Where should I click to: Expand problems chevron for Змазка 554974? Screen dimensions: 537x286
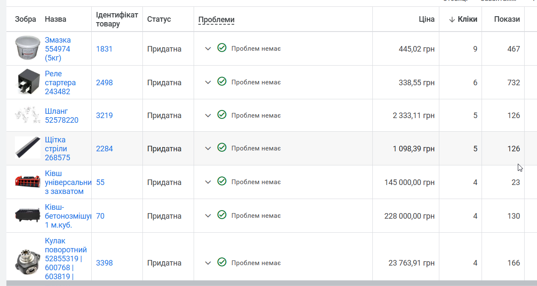(208, 49)
